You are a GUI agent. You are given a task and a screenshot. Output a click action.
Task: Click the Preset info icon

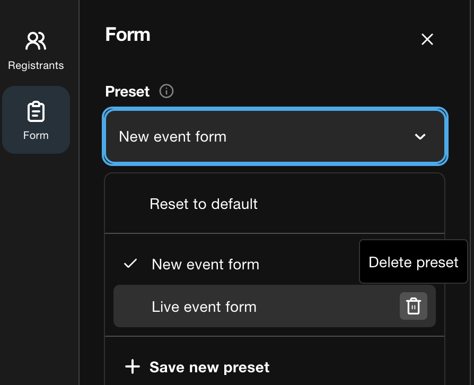click(x=166, y=91)
